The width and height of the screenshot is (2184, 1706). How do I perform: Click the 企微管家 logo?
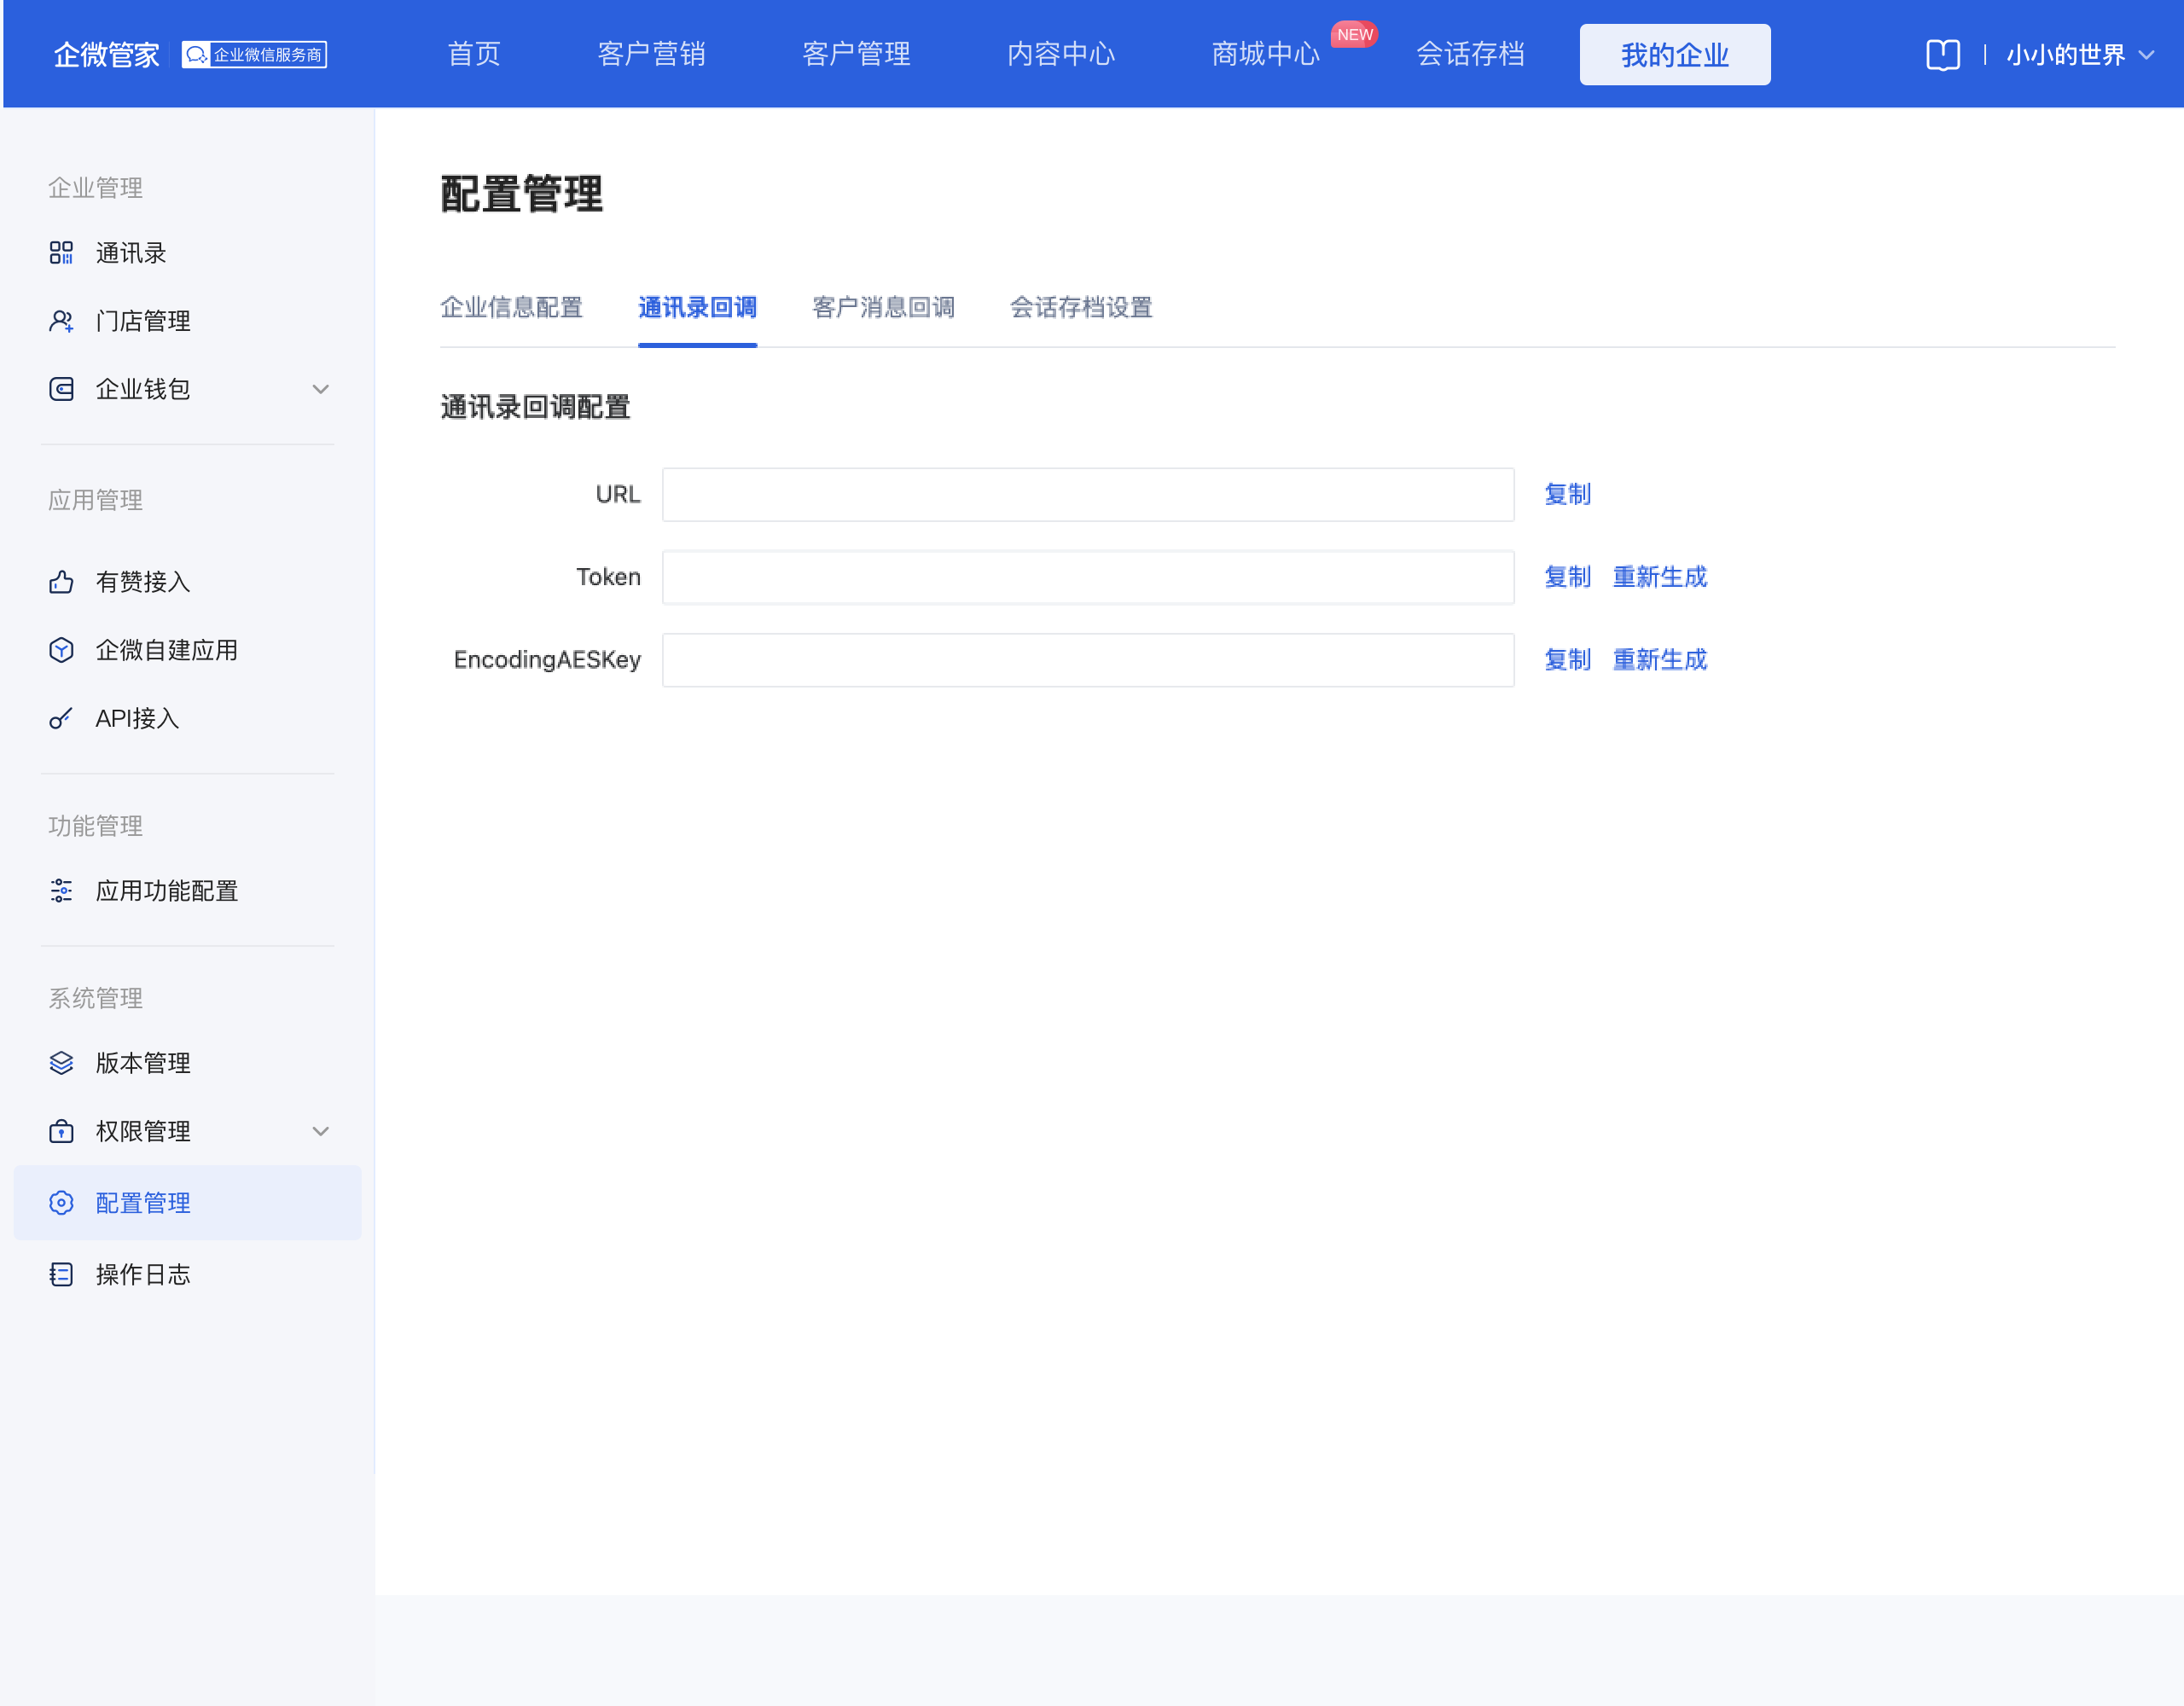pos(107,54)
